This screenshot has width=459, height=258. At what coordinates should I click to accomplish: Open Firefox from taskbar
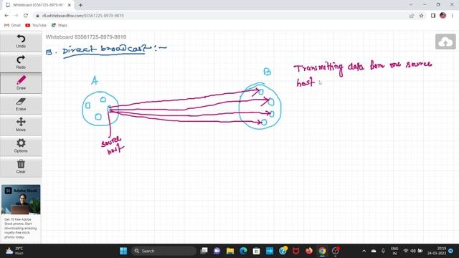tap(309, 251)
